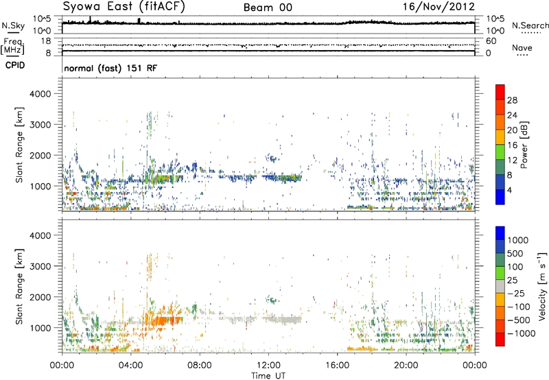Select the gray -25 to 25 velocity segment
Image resolution: width=549 pixels, height=380 pixels.
click(x=500, y=286)
